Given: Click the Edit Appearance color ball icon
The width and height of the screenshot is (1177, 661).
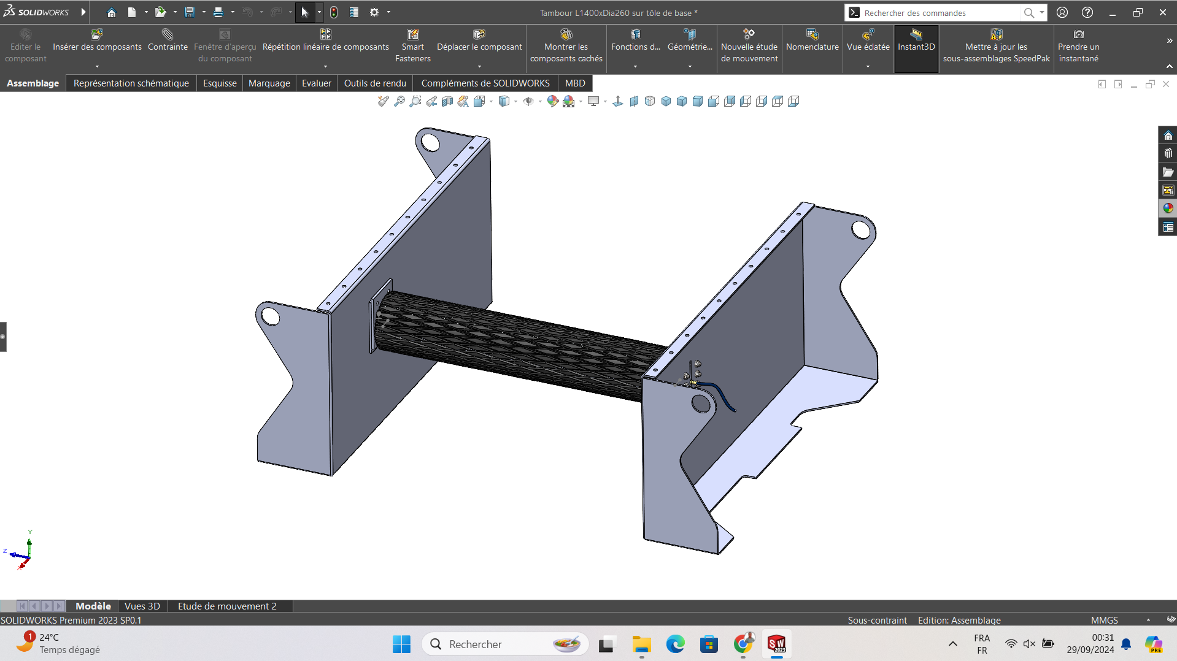Looking at the screenshot, I should coord(553,101).
